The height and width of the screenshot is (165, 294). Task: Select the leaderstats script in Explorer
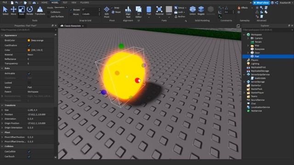pos(260,78)
